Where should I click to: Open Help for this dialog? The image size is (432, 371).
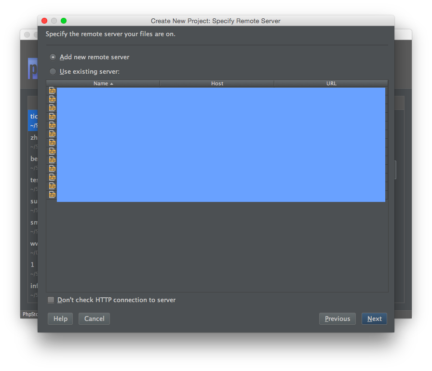coord(60,318)
